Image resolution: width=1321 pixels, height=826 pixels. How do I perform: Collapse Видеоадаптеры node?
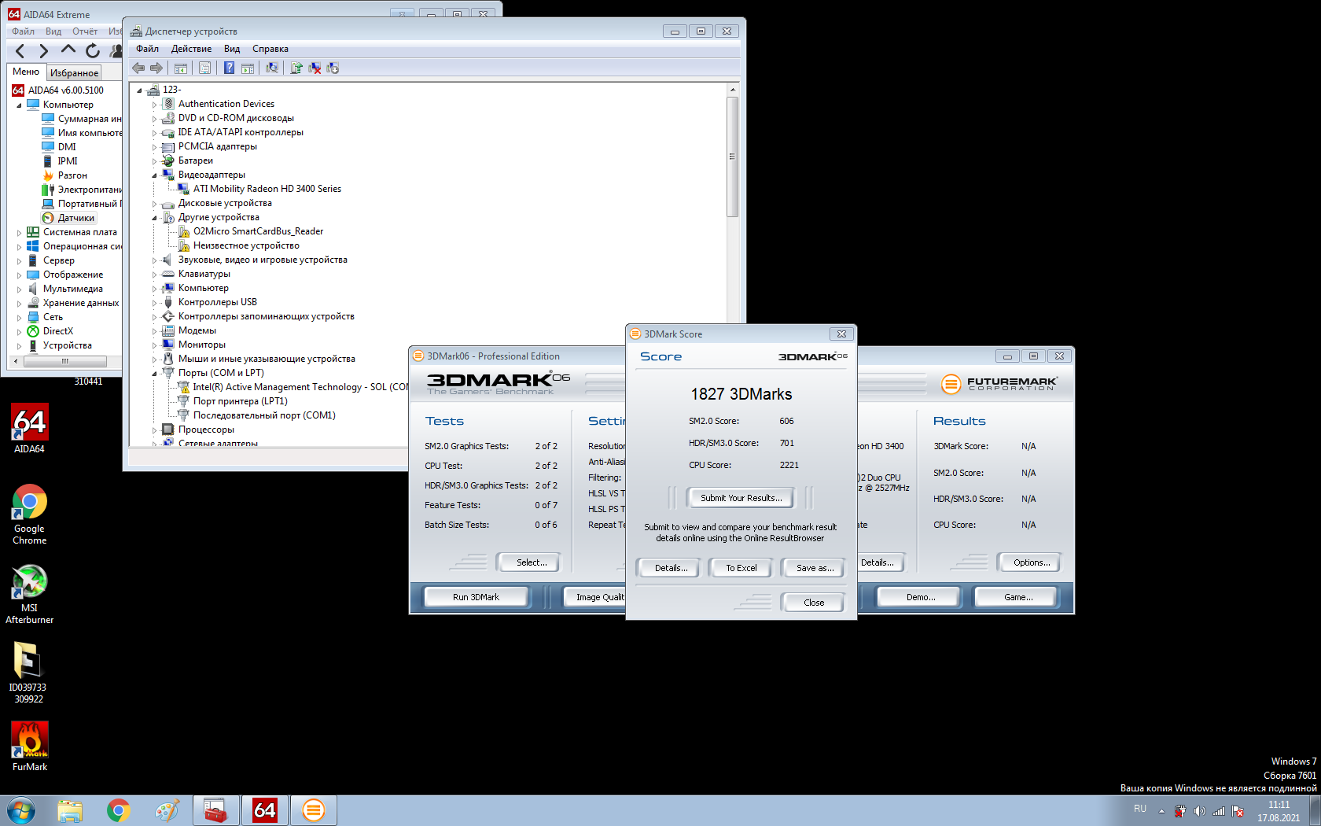coord(154,175)
